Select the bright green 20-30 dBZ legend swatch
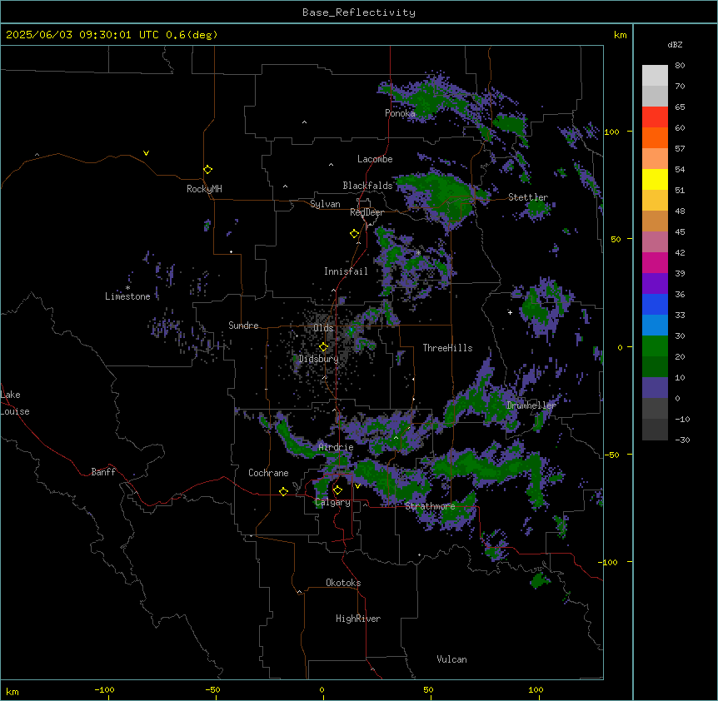Screen dimensions: 718x701 click(655, 346)
